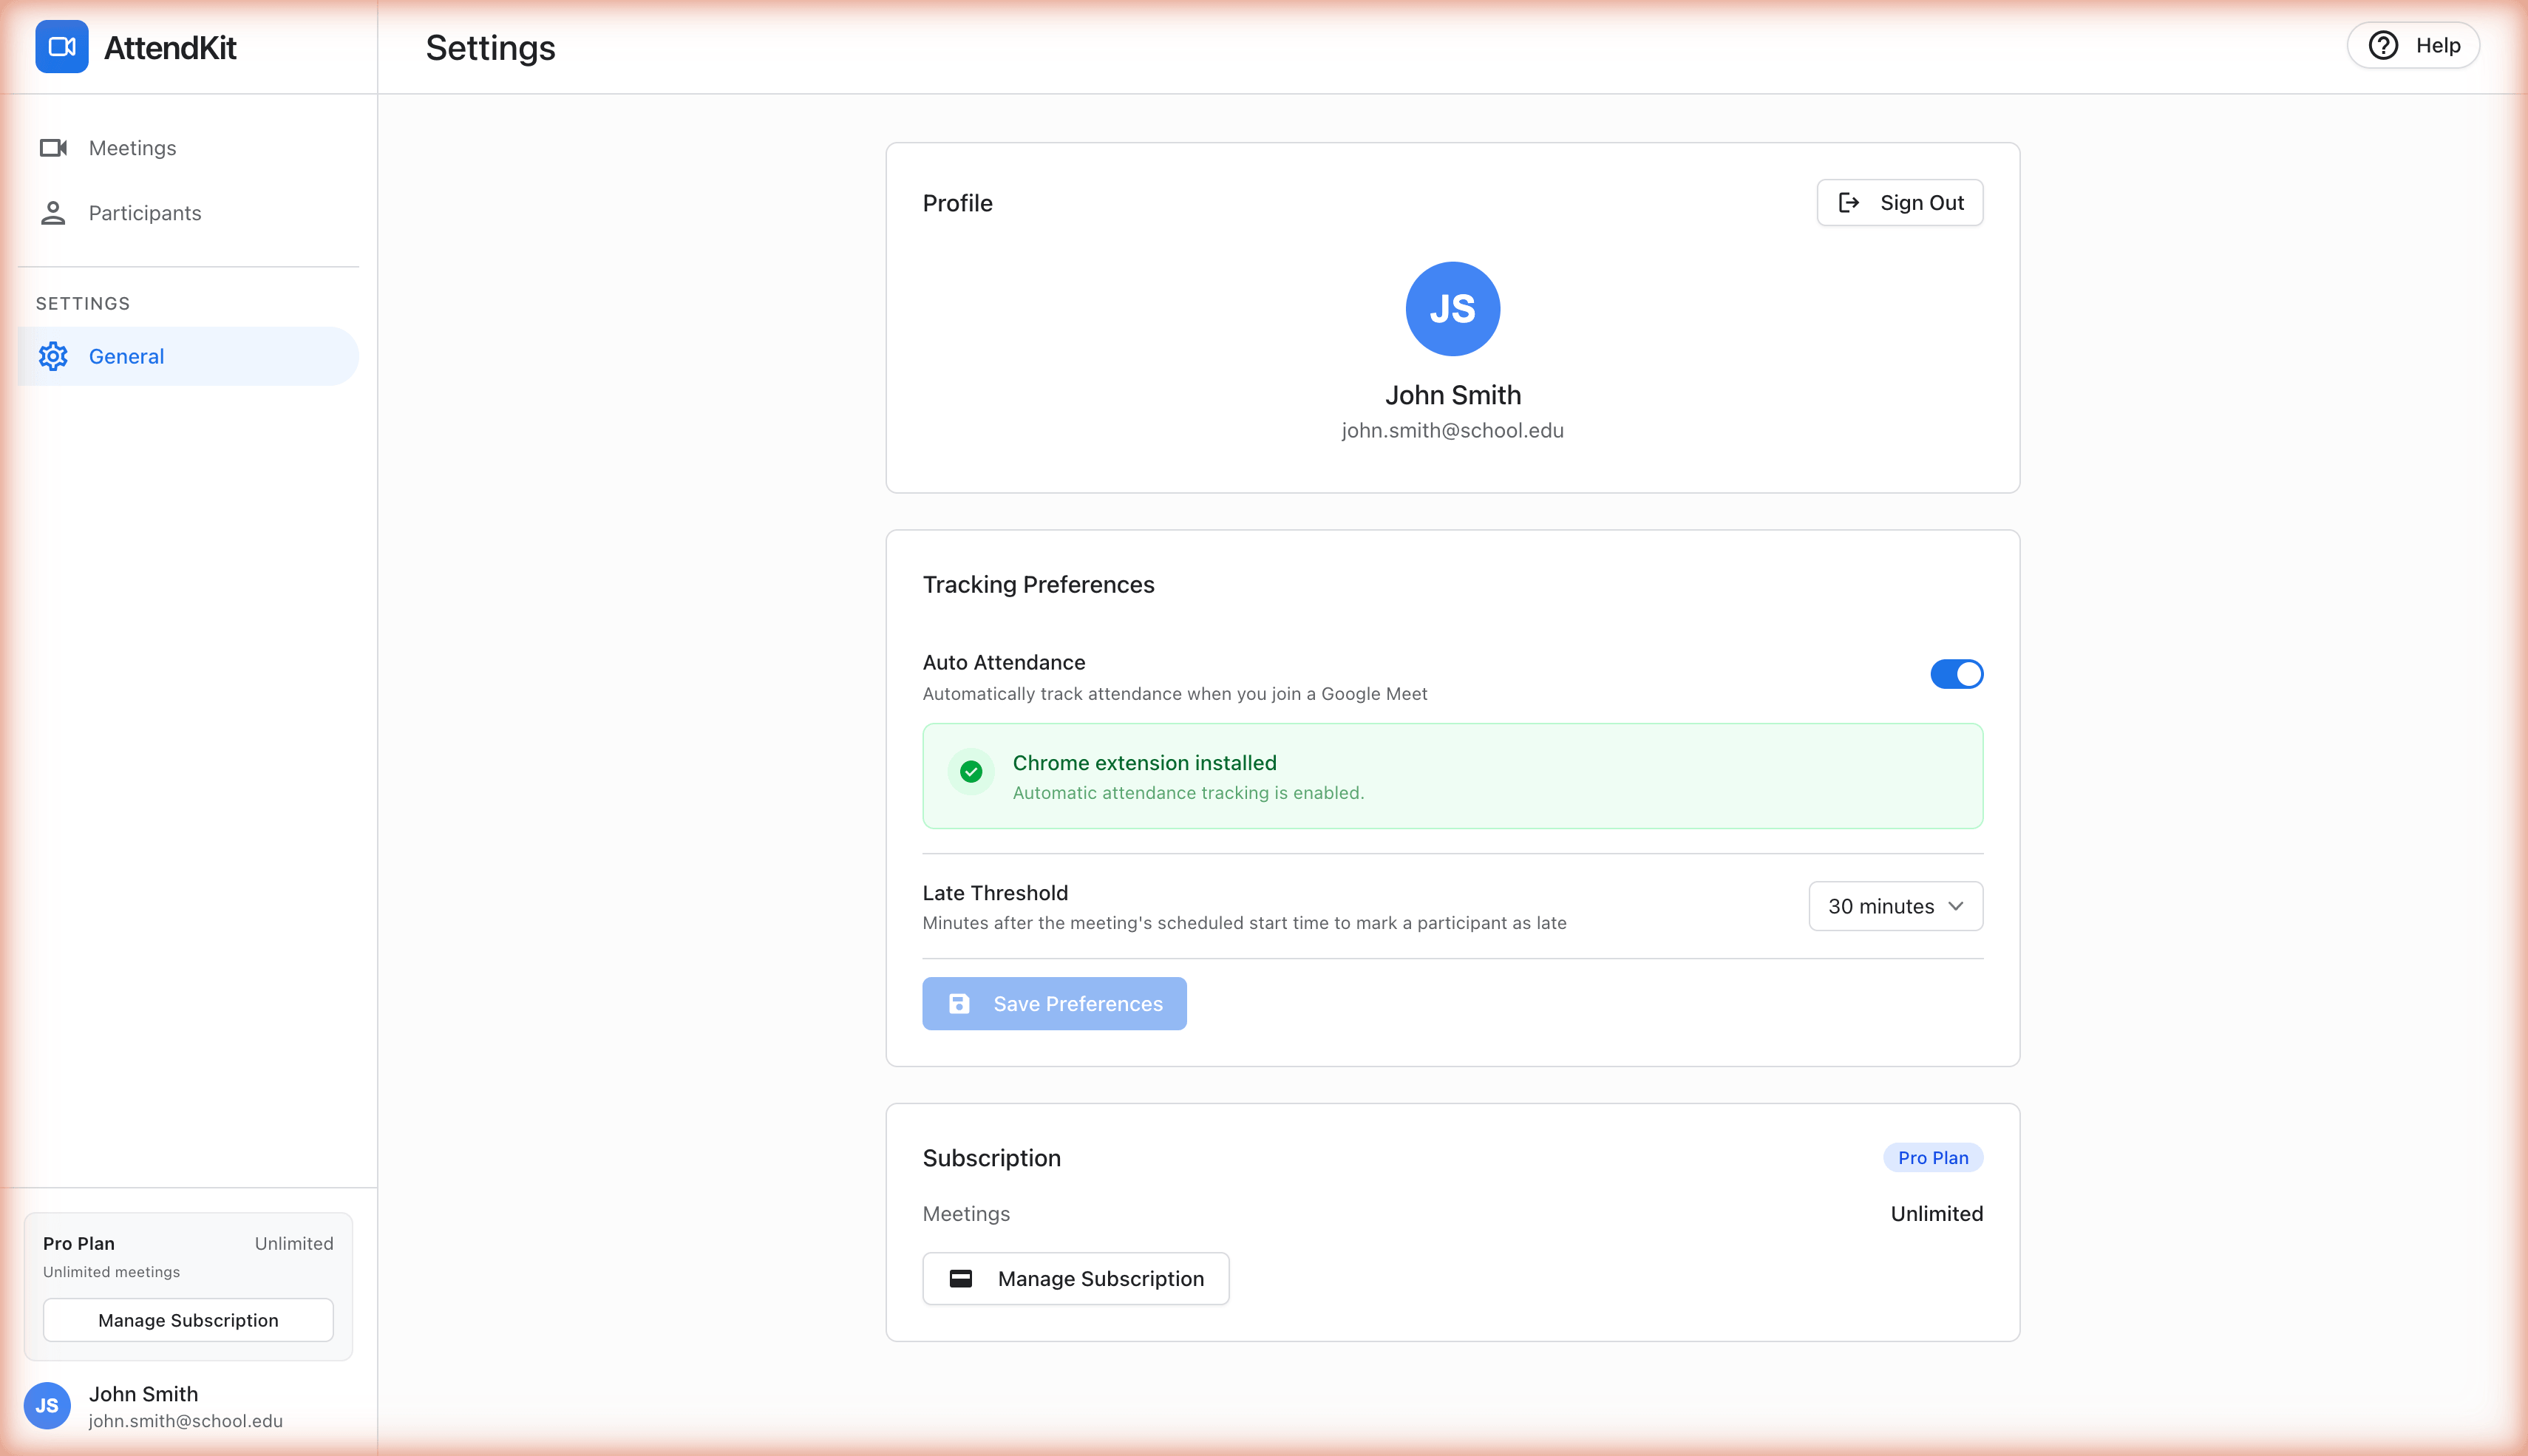The width and height of the screenshot is (2528, 1456).
Task: Open the Late Threshold 30 minutes dropdown
Action: point(1895,906)
